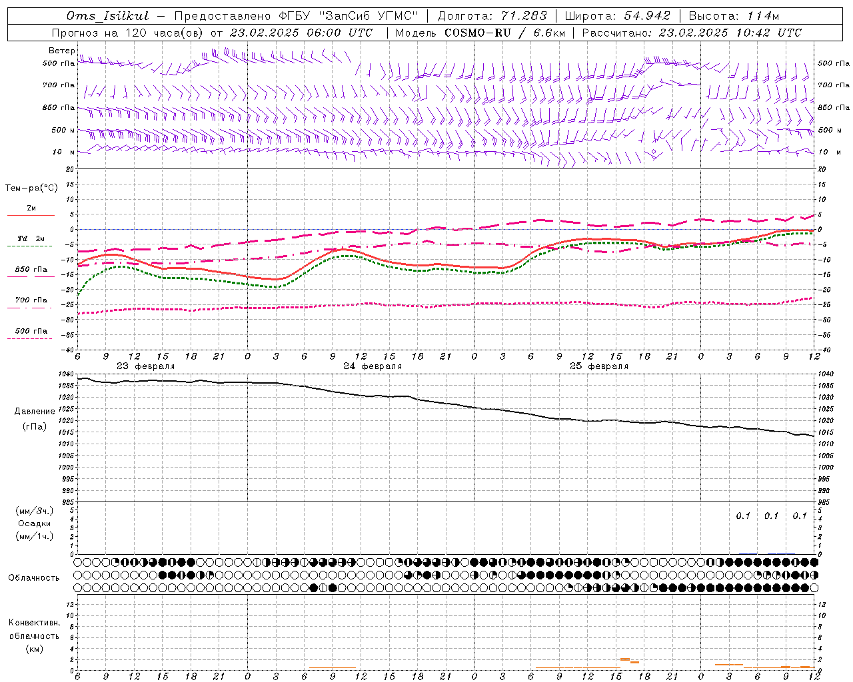Select the 500 гПа temperature legend entry
The width and height of the screenshot is (853, 682).
pos(31,330)
